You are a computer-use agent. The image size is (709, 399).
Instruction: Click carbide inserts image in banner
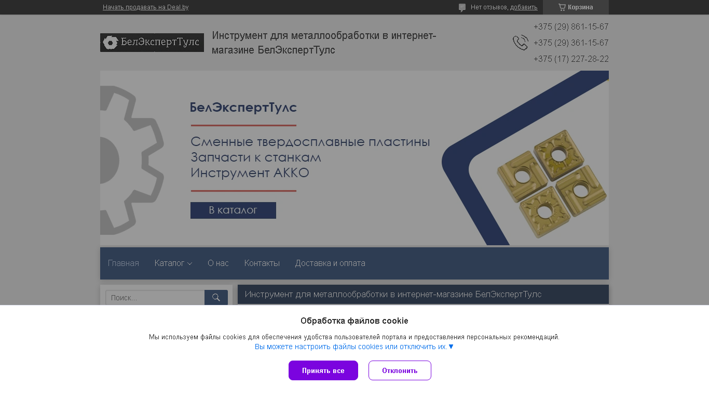pos(552,185)
